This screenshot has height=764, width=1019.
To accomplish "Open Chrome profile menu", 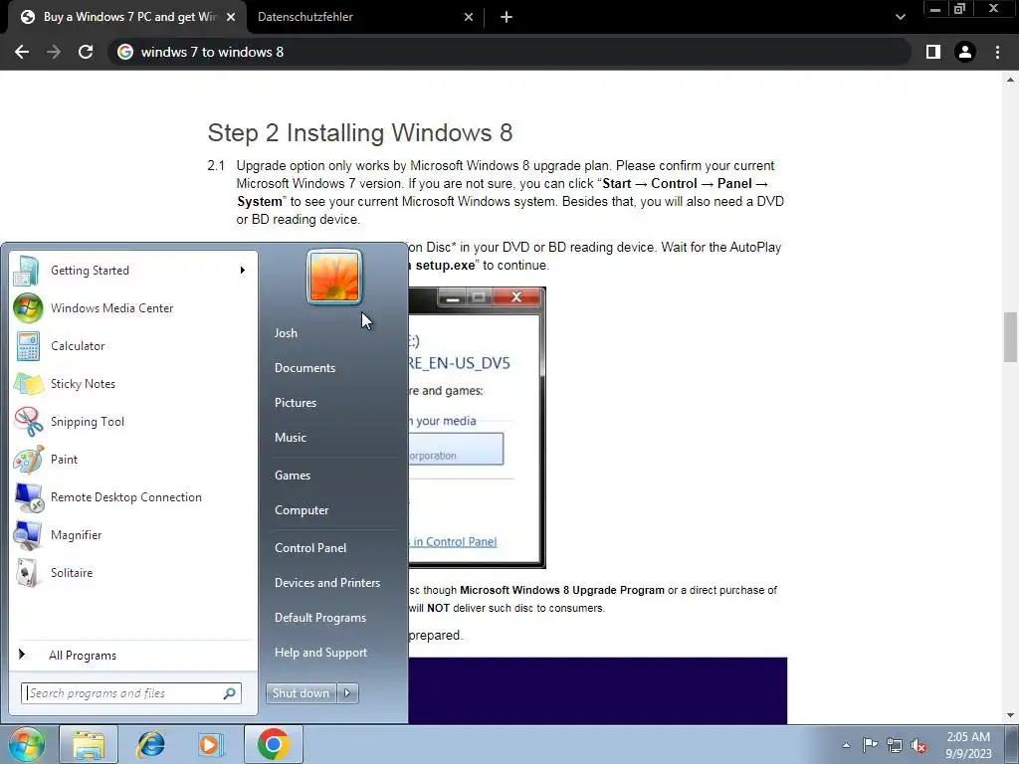I will tap(965, 52).
